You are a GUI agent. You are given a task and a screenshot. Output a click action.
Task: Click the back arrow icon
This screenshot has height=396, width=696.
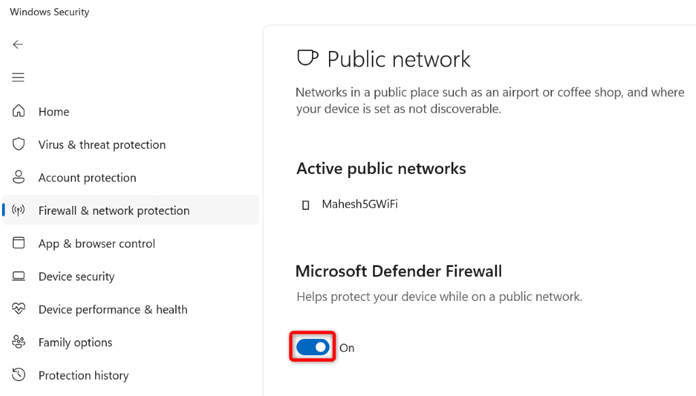tap(18, 44)
